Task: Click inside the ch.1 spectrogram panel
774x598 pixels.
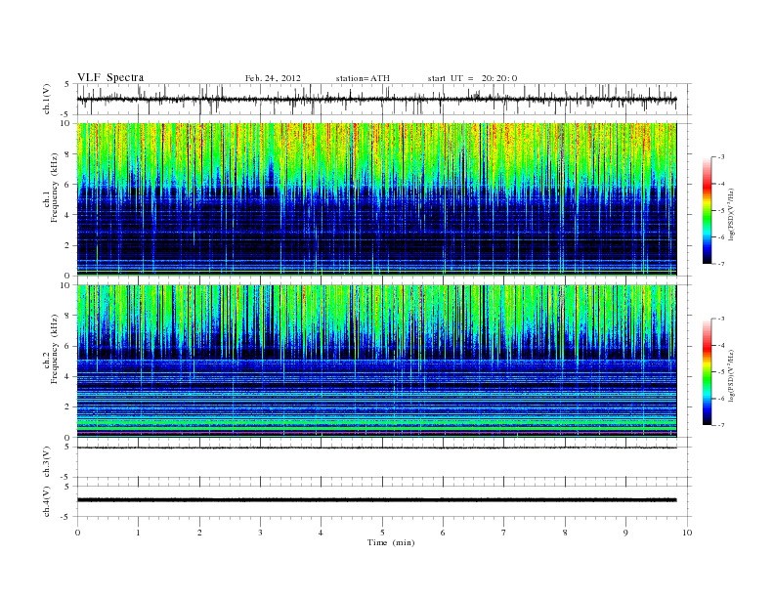Action: pyautogui.click(x=376, y=198)
